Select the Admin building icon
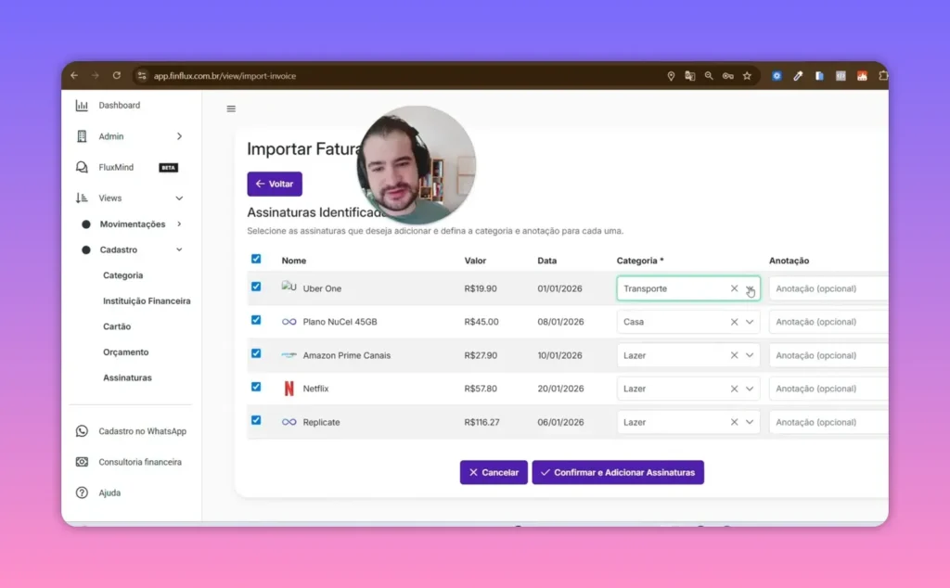This screenshot has width=950, height=588. [81, 135]
